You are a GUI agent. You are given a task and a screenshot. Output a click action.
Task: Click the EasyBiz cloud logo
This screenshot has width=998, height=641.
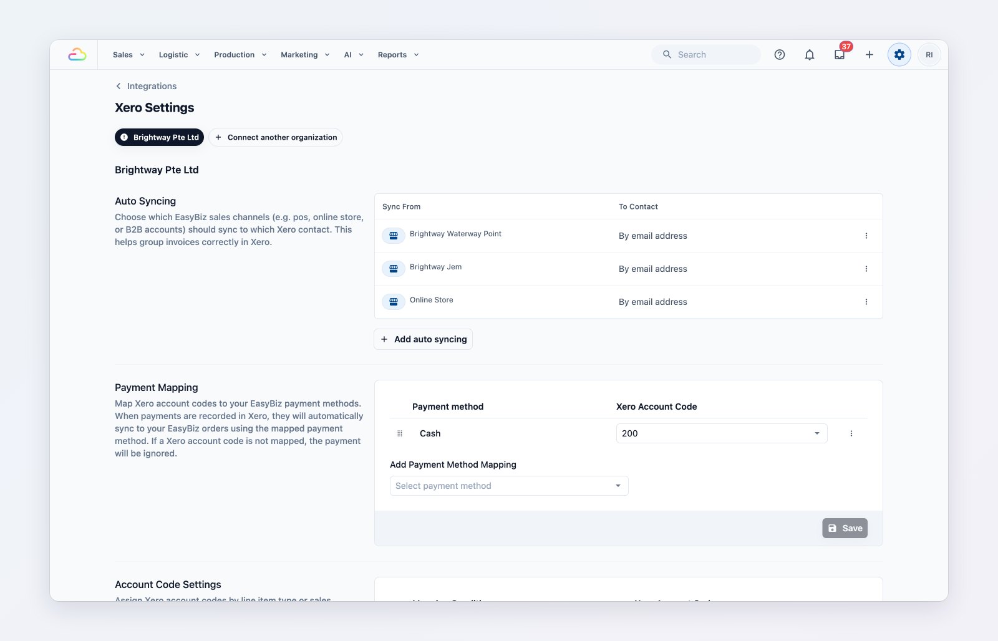click(x=77, y=55)
